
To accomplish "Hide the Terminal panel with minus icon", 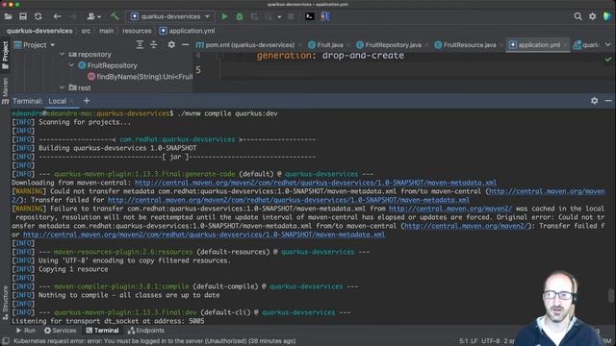I will click(608, 101).
